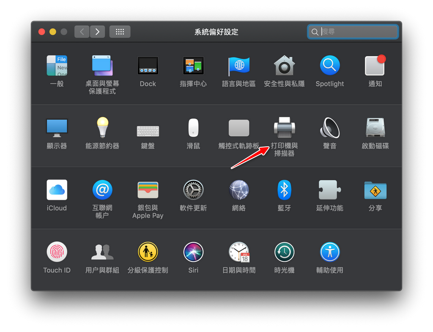Click the forward navigation arrow
This screenshot has width=433, height=332.
(97, 32)
